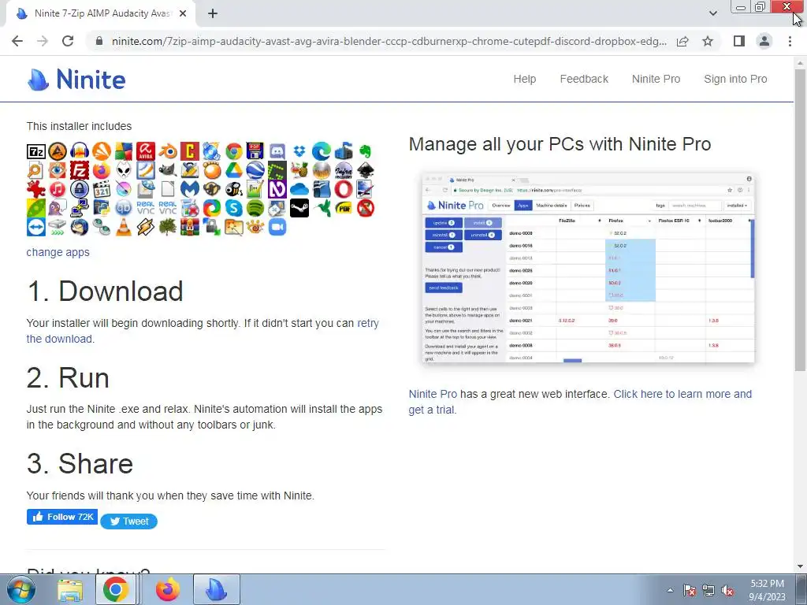
Task: Click the Ninite Pro interface screenshot thumbnail
Action: point(588,268)
